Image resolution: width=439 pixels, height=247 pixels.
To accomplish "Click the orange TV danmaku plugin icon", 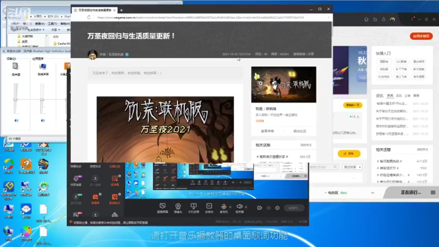I will pyautogui.click(x=95, y=197).
